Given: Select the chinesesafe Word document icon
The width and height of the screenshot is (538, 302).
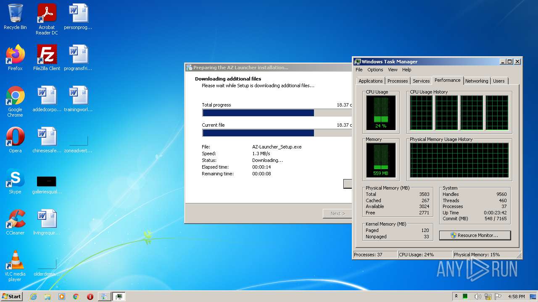Looking at the screenshot, I should [47, 140].
